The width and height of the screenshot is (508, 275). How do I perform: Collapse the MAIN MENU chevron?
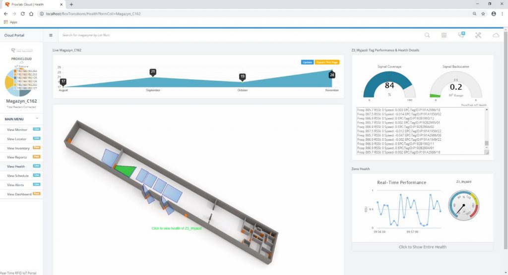click(37, 119)
